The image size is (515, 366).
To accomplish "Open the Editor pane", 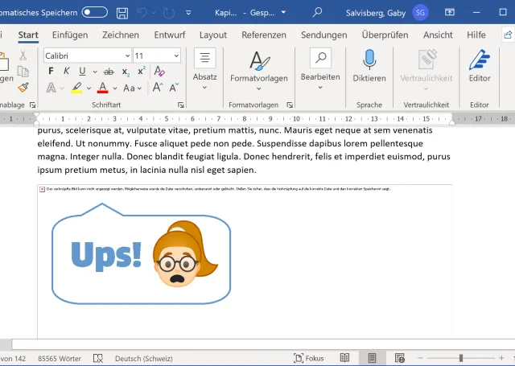I will (480, 66).
